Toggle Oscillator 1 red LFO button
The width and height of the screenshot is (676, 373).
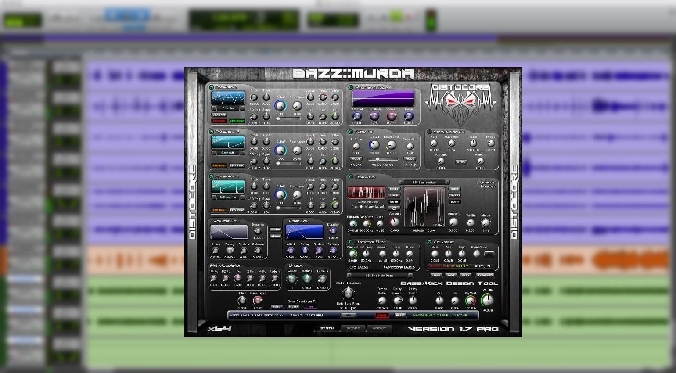(x=219, y=121)
